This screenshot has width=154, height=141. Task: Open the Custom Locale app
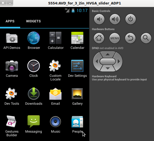pyautogui.click(x=55, y=70)
